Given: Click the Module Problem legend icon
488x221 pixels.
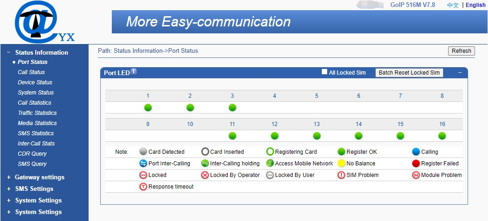Looking at the screenshot, I should (416, 175).
